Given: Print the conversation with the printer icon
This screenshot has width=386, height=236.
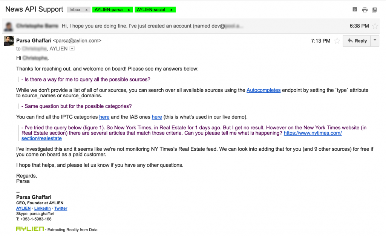Looking at the screenshot, I should (365, 10).
